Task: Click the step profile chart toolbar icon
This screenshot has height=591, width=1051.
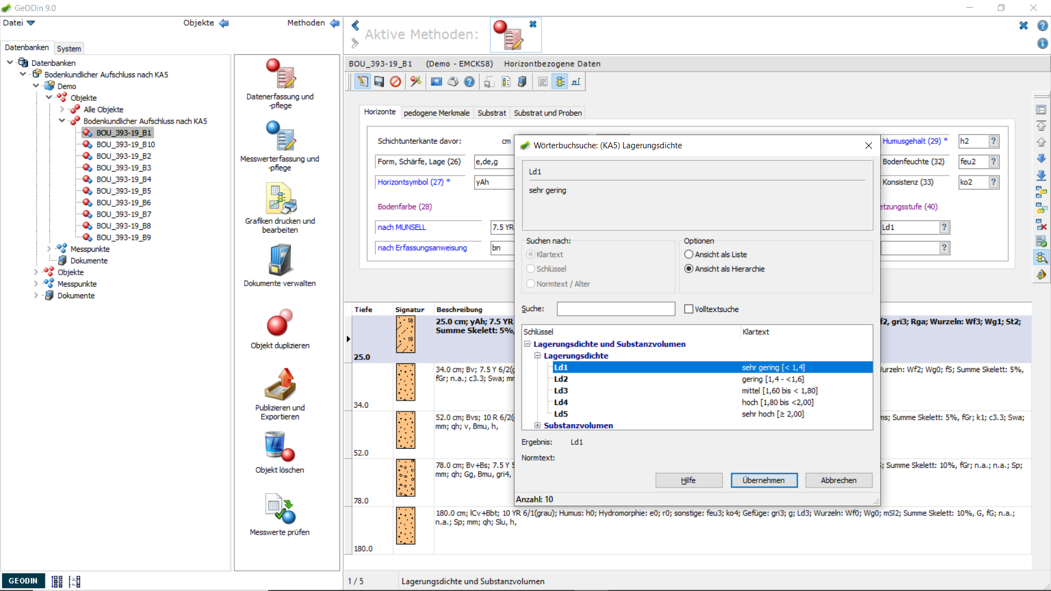Action: point(576,82)
